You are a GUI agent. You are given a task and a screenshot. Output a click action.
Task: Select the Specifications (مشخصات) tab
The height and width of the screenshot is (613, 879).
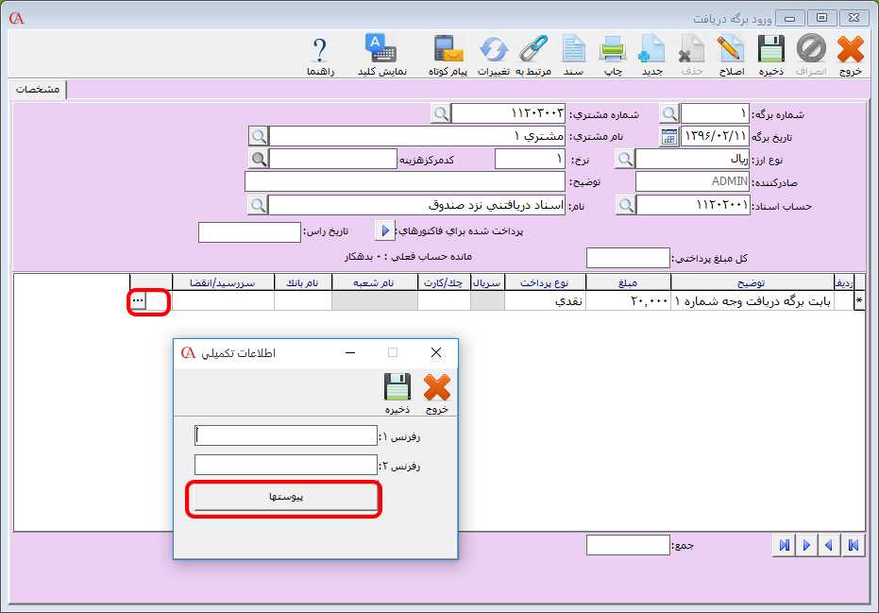[40, 89]
